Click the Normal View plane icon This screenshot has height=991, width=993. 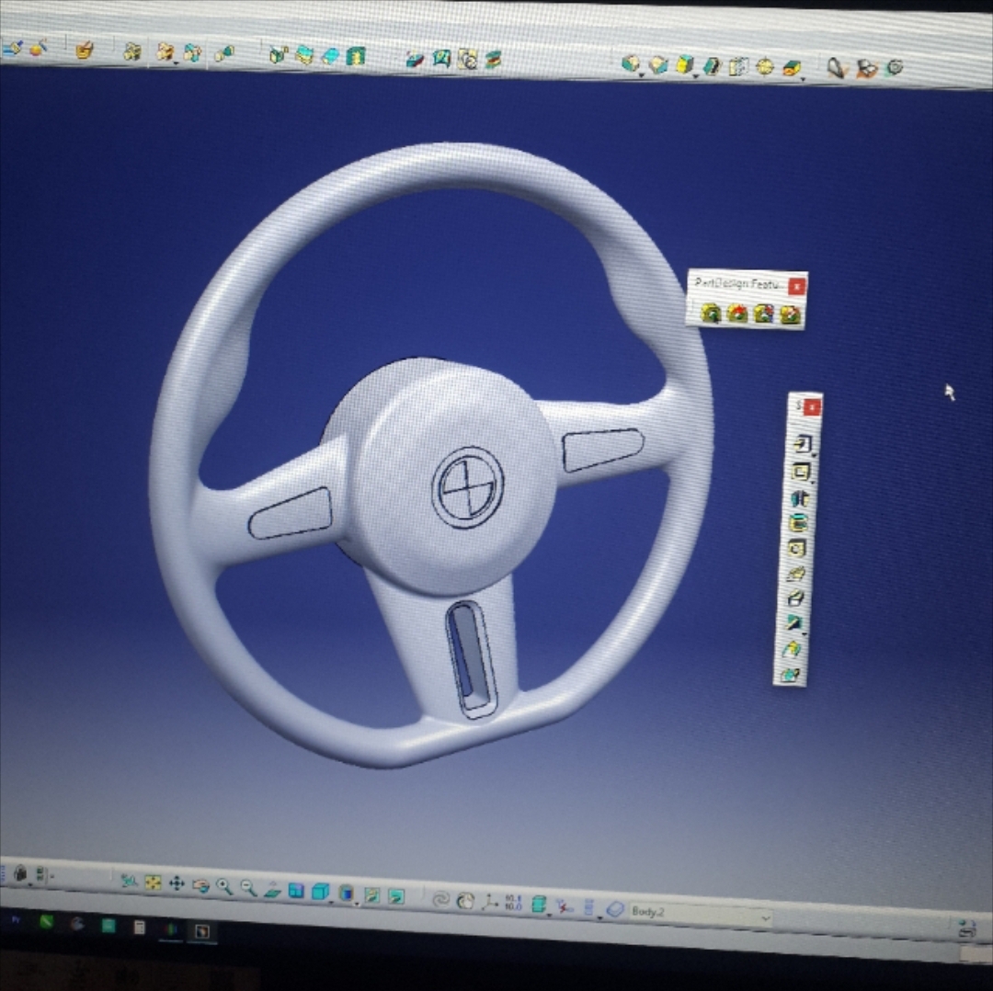click(x=272, y=890)
